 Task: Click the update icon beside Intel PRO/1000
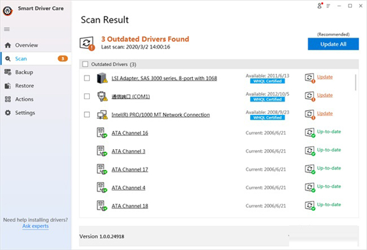(x=310, y=114)
